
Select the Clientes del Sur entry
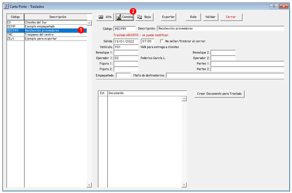coord(47,22)
